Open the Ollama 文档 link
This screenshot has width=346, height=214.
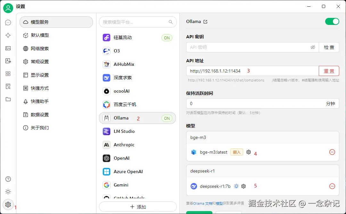pos(202,203)
